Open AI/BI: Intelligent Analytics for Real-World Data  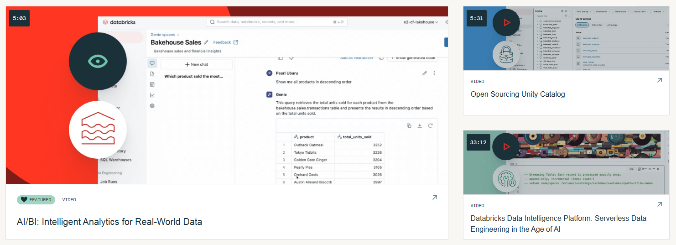click(109, 222)
